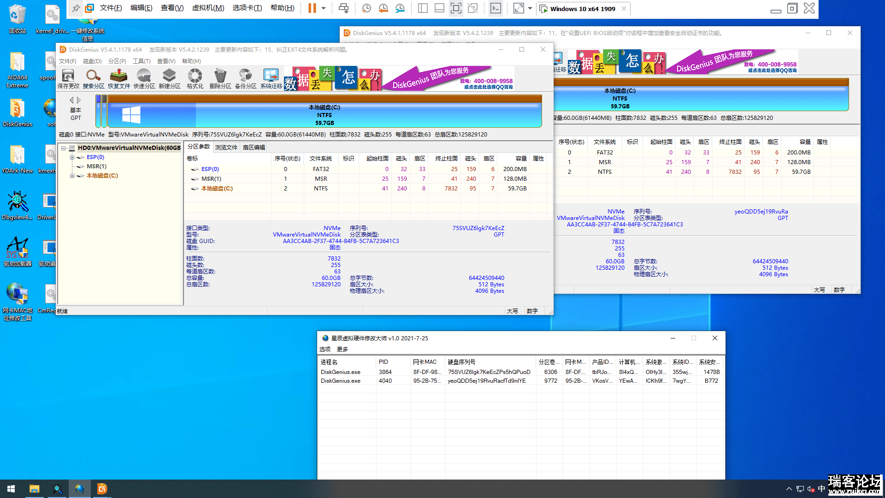Click the 删除分区 (Delete partition) trash icon
This screenshot has width=885, height=498.
[x=220, y=78]
